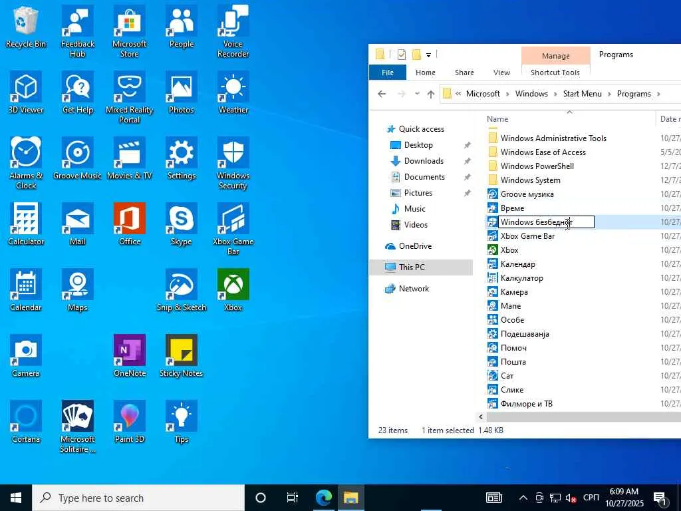The image size is (681, 511).
Task: Click the Maps desktop icon
Action: point(78,291)
